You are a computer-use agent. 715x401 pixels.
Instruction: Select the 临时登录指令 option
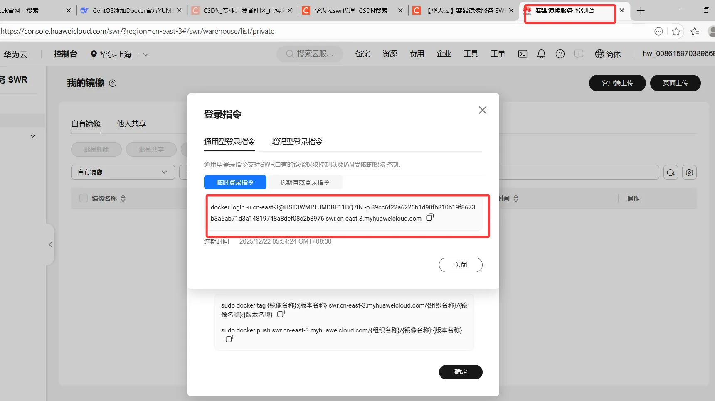(x=235, y=182)
